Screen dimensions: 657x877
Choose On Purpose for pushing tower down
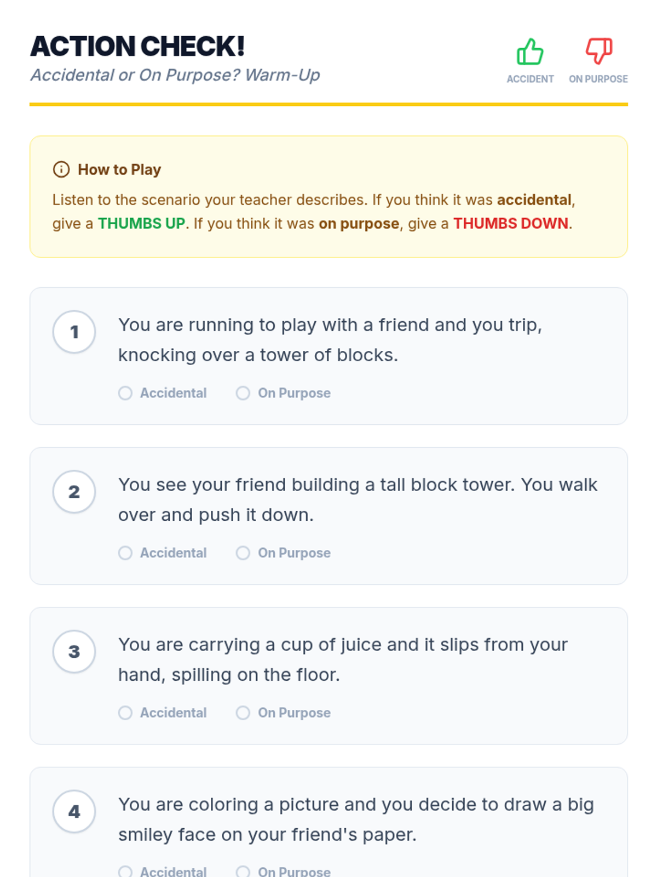[243, 553]
